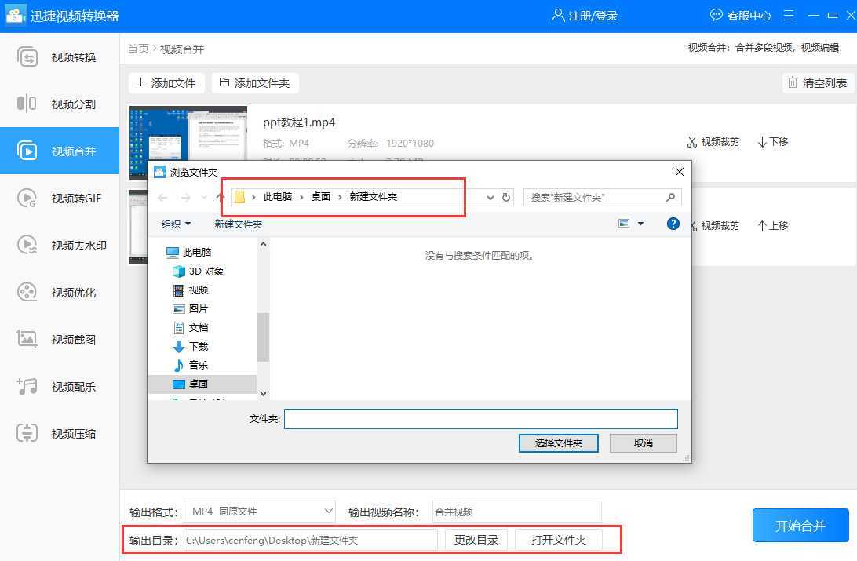Click the 添加文件 button

point(166,83)
